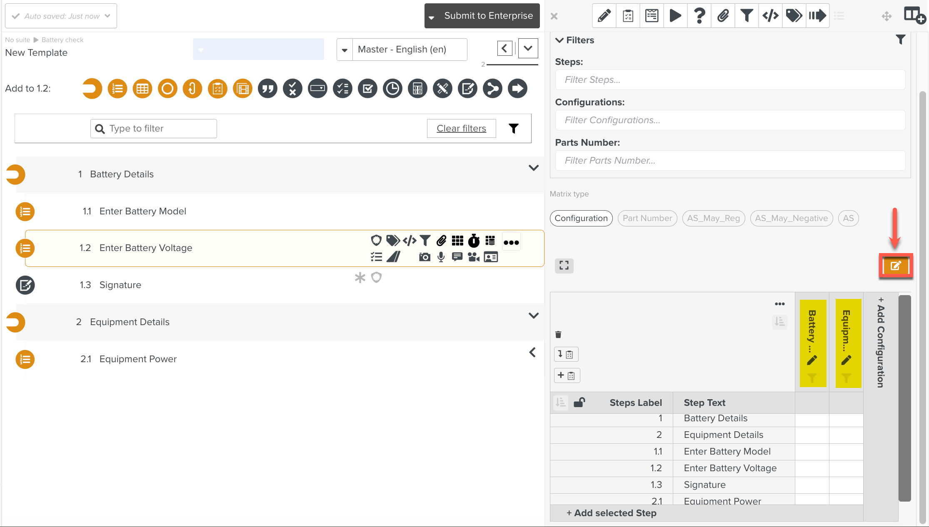Add a calculator step type
The width and height of the screenshot is (929, 527).
pos(417,89)
